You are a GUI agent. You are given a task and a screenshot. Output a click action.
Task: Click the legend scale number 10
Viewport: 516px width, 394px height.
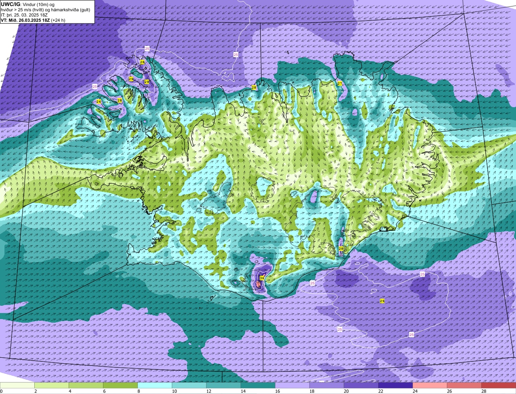174,391
